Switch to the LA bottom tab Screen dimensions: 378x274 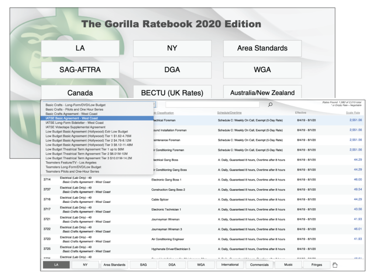[56, 265]
